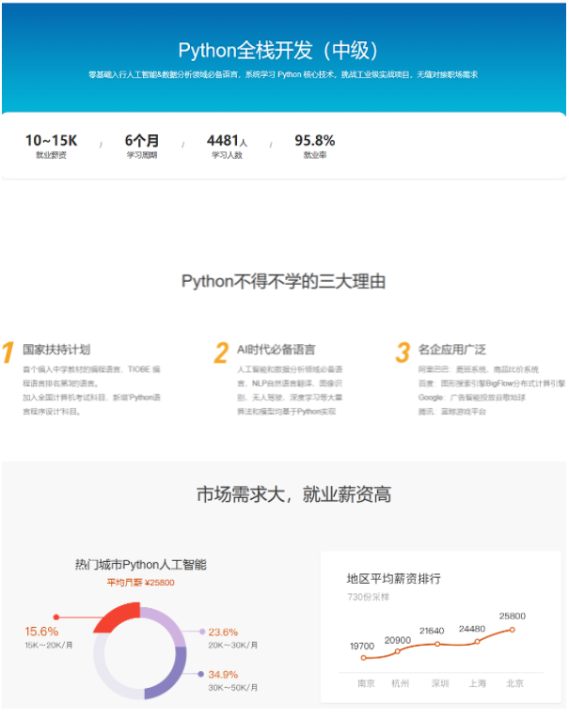Image resolution: width=569 pixels, height=718 pixels.
Task: Click the red segment of the donut chart
Action: click(x=118, y=619)
